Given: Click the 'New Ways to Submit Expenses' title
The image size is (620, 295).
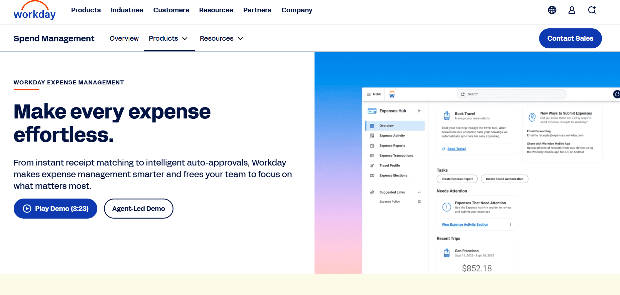Looking at the screenshot, I should tap(566, 113).
